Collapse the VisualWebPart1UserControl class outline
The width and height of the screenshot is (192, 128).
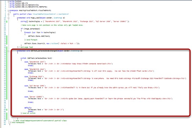[9, 14]
